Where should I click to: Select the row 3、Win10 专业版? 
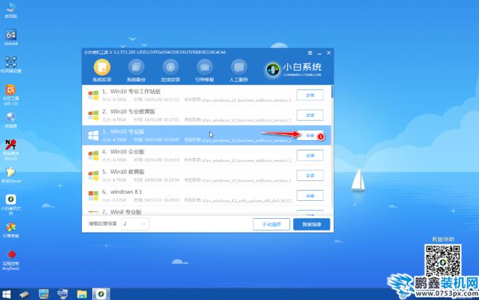click(206, 136)
